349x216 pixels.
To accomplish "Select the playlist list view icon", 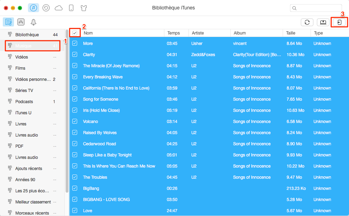I will (x=8, y=22).
